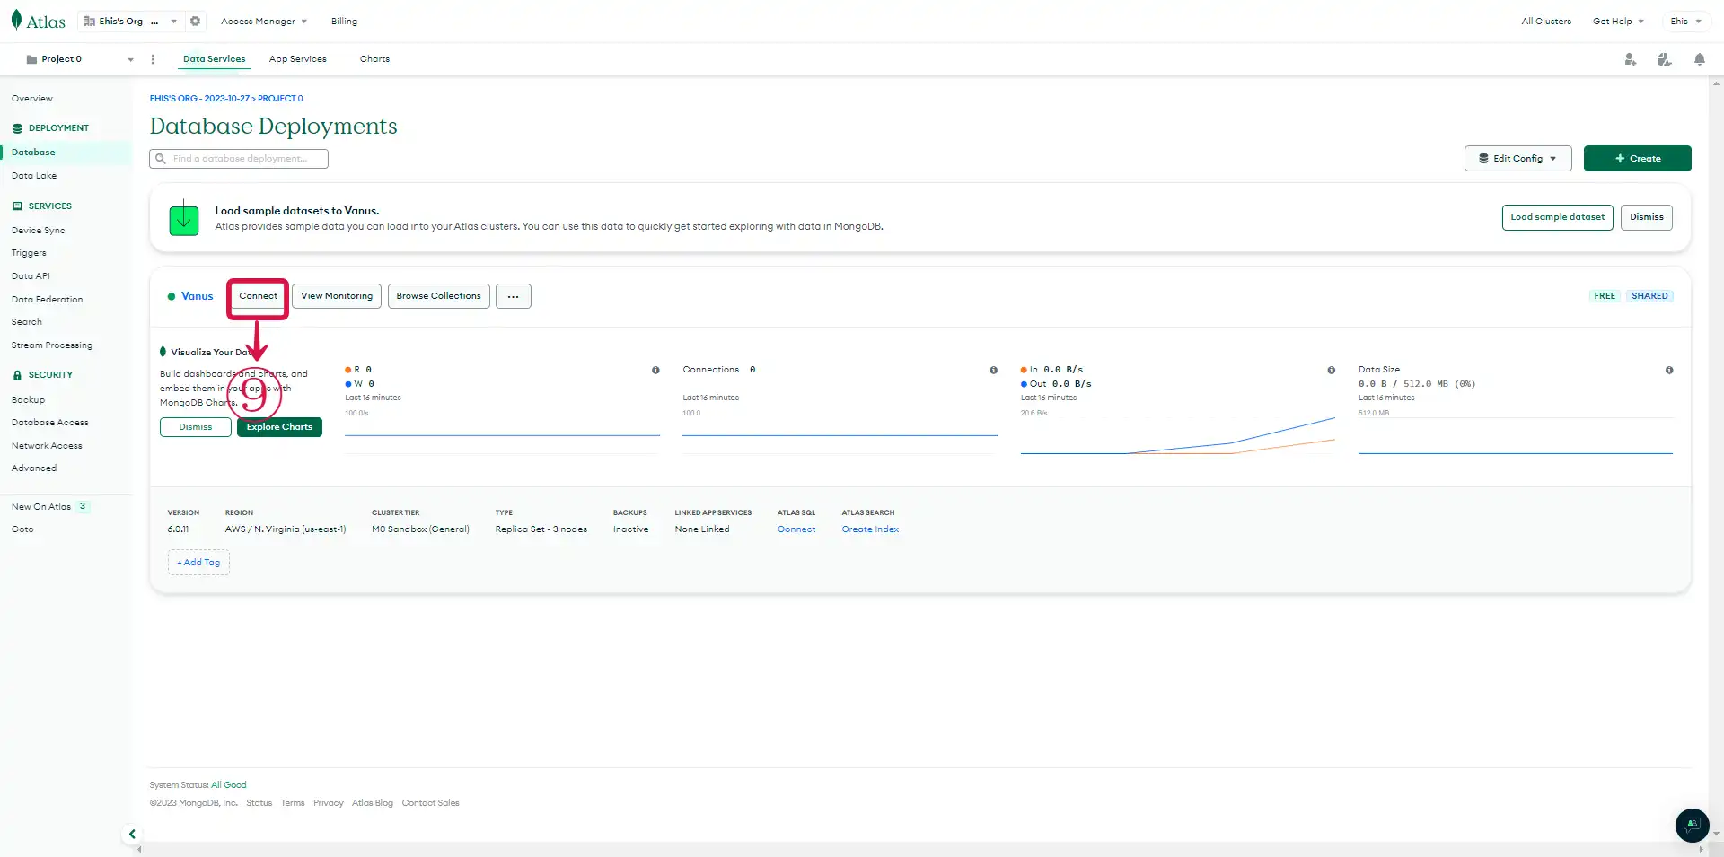
Task: Go to All Clusters
Action: [1546, 21]
